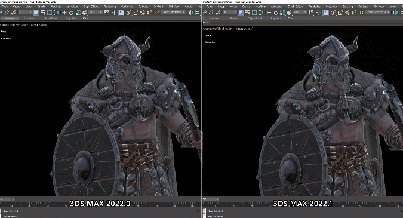This screenshot has width=403, height=218.
Task: Click the left window timeline track bar
Action: click(x=100, y=205)
